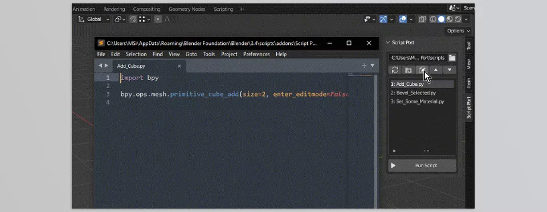Switch to Compositing workspace tab
The height and width of the screenshot is (212, 547).
147,10
